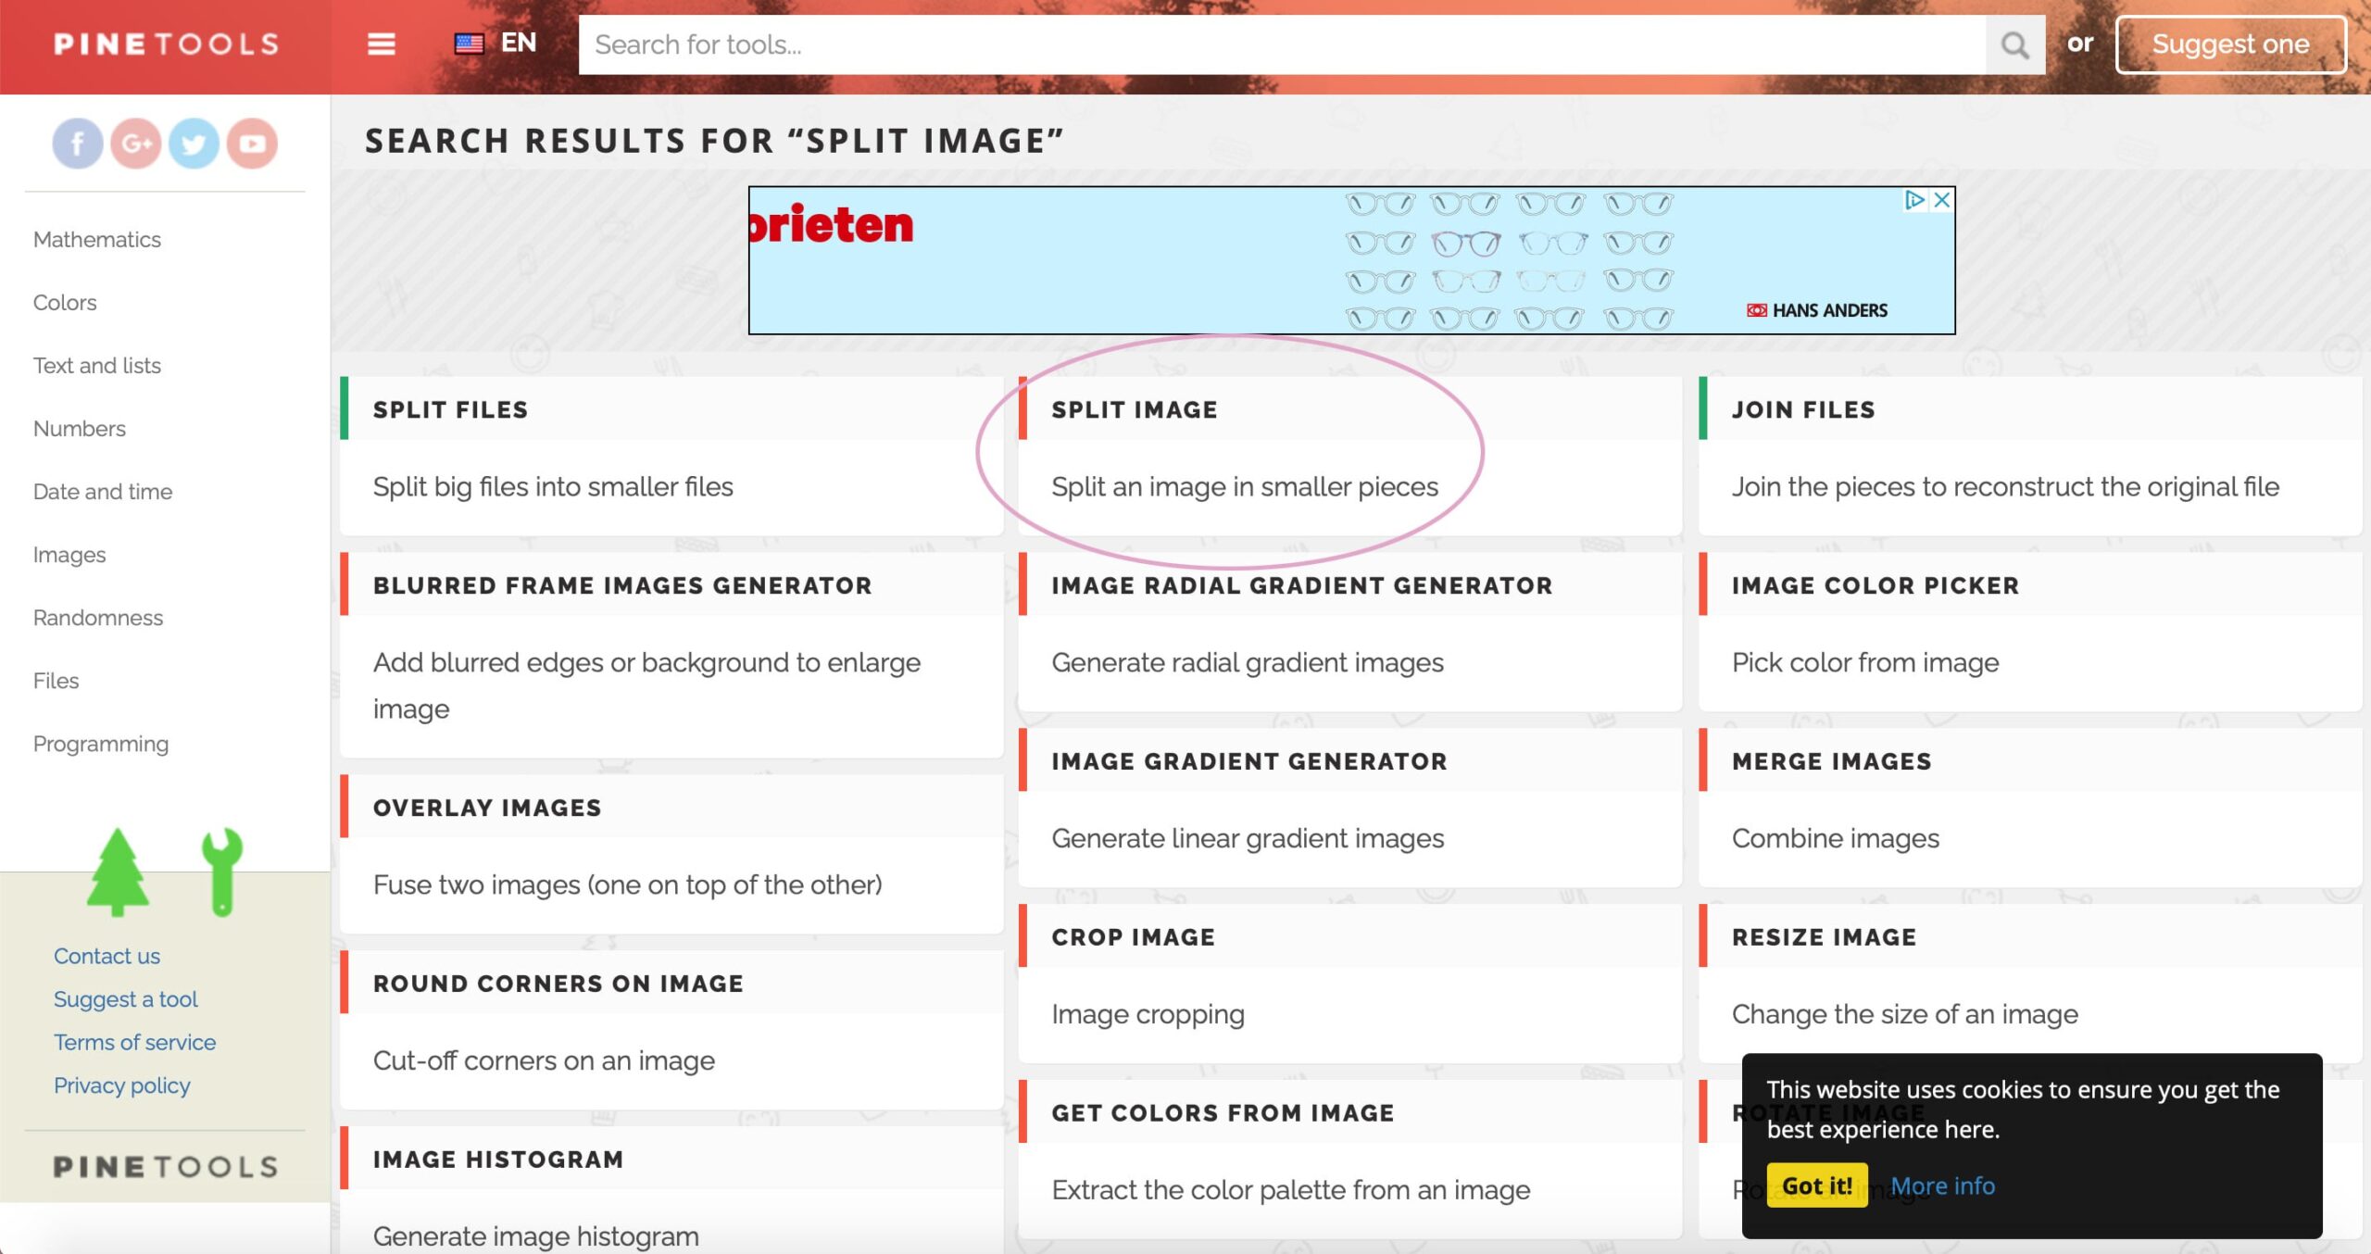Open the Image Color Picker tool

coord(1875,586)
